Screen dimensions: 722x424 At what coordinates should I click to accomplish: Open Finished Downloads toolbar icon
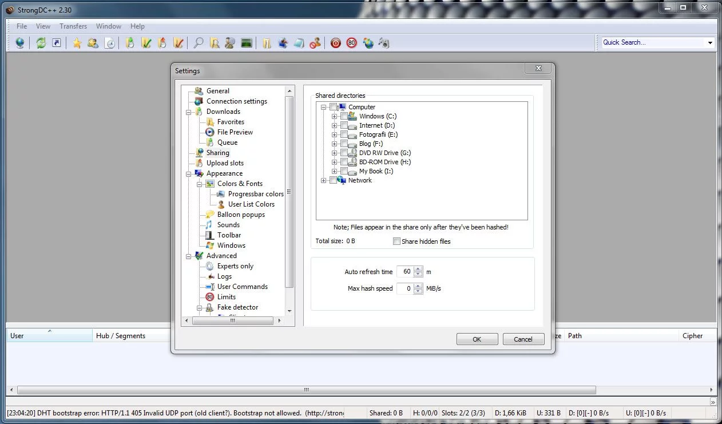[146, 43]
